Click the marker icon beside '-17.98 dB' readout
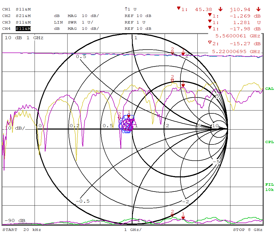This screenshot has height=233, width=277. [x=210, y=27]
